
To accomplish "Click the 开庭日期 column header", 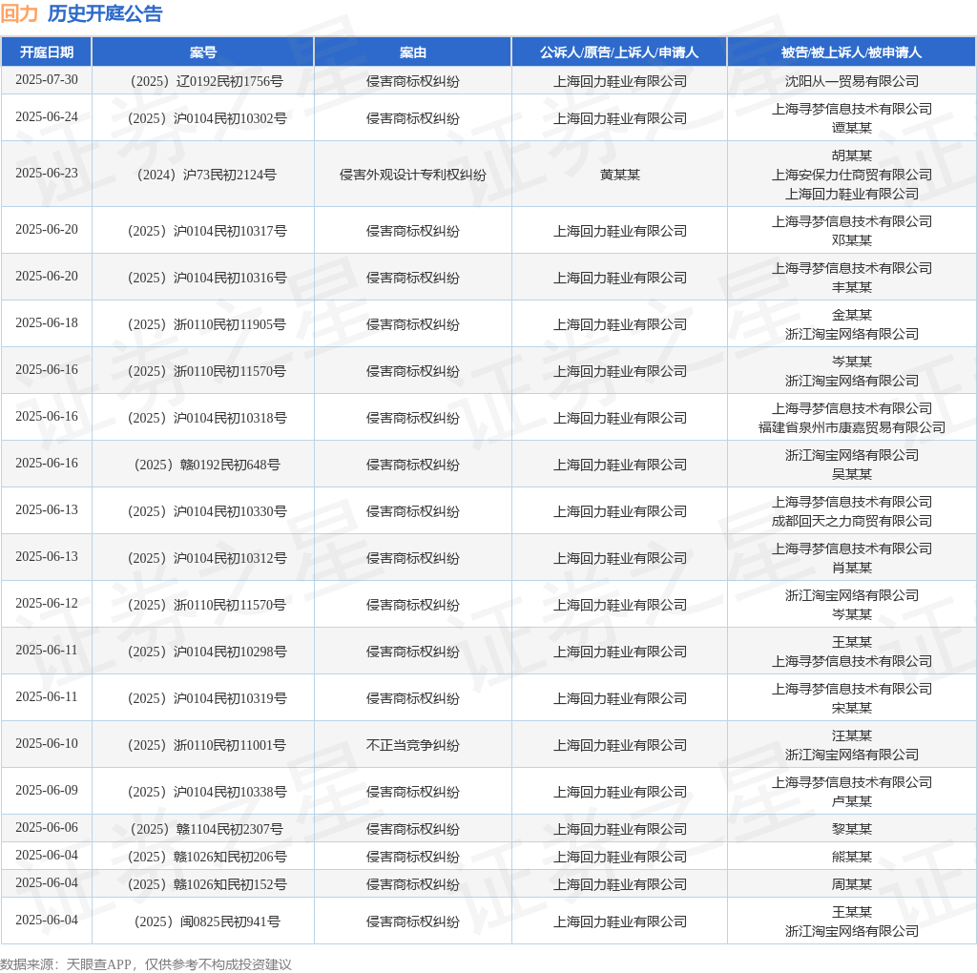I will 47,52.
